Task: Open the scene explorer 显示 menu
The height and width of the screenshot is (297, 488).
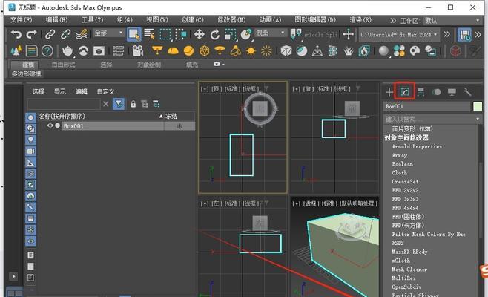Action: (x=60, y=91)
